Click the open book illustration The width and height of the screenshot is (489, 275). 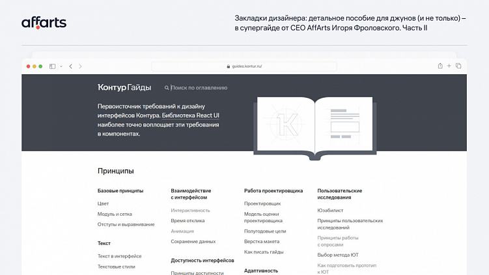coord(314,128)
